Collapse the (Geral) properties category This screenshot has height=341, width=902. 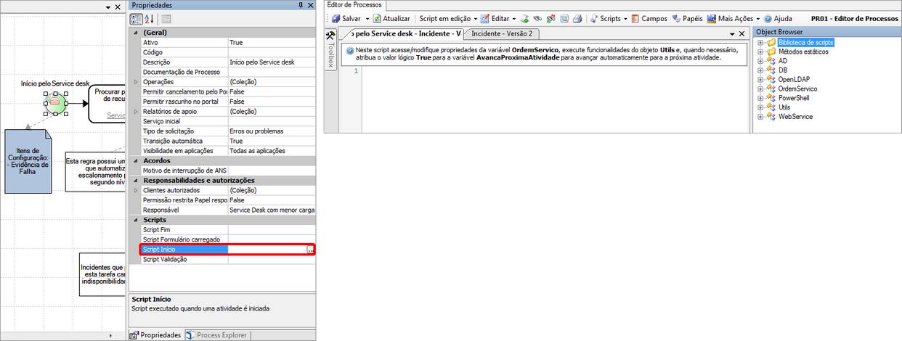pyautogui.click(x=135, y=33)
